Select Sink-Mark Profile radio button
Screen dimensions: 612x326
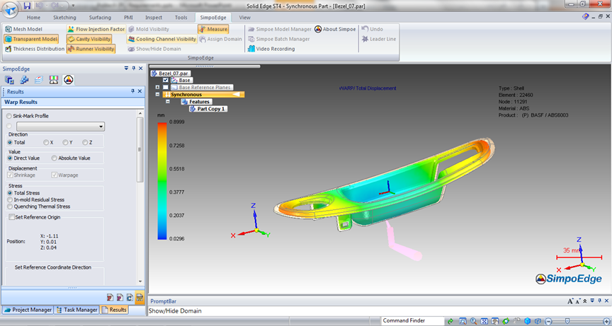coord(9,116)
